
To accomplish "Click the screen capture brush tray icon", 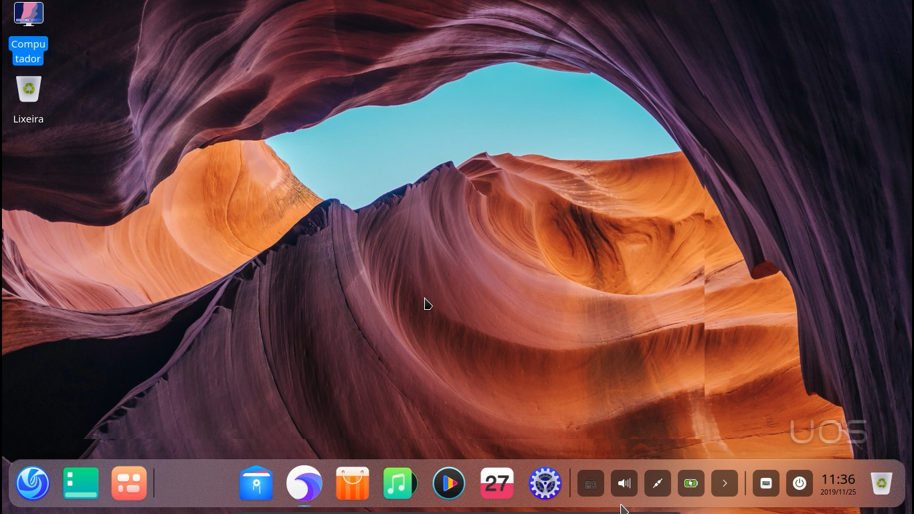I will pyautogui.click(x=658, y=483).
